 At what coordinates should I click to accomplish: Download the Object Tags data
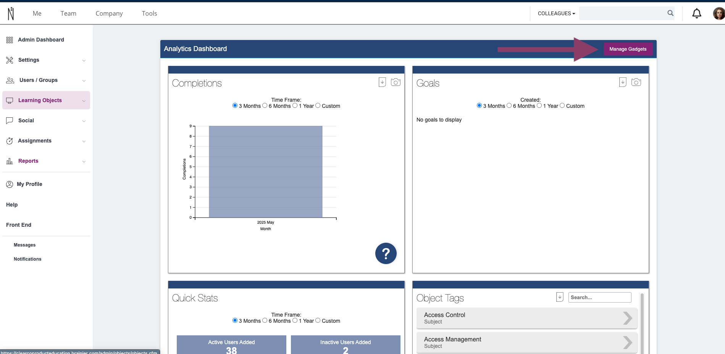click(x=560, y=297)
